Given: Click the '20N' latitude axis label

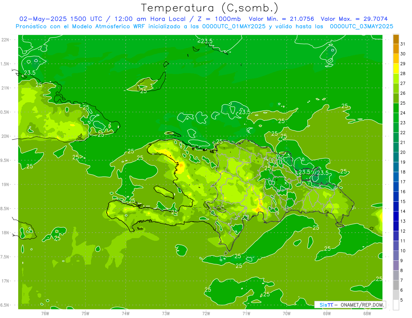Looking at the screenshot, I should coord(6,136).
